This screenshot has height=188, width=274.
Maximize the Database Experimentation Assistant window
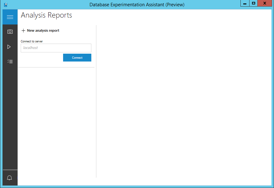pyautogui.click(x=254, y=3)
